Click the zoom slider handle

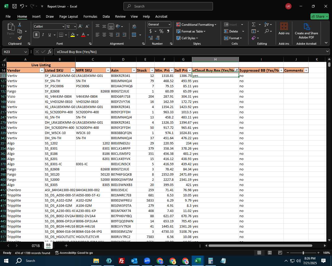coord(303,253)
